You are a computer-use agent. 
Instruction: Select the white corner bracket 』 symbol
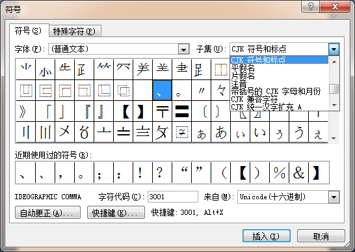[103, 111]
